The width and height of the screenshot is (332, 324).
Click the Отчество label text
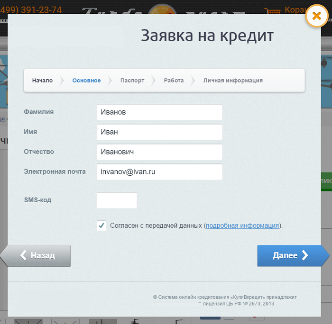coord(39,152)
